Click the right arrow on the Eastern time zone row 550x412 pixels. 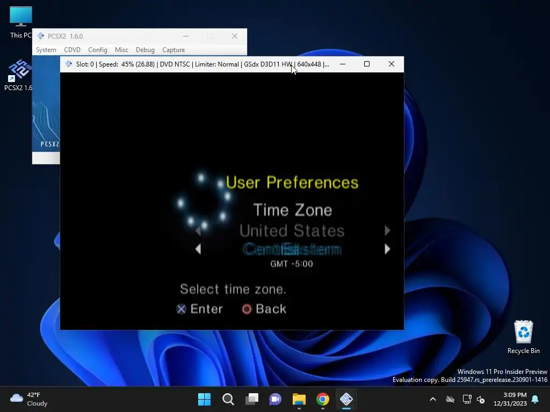387,249
